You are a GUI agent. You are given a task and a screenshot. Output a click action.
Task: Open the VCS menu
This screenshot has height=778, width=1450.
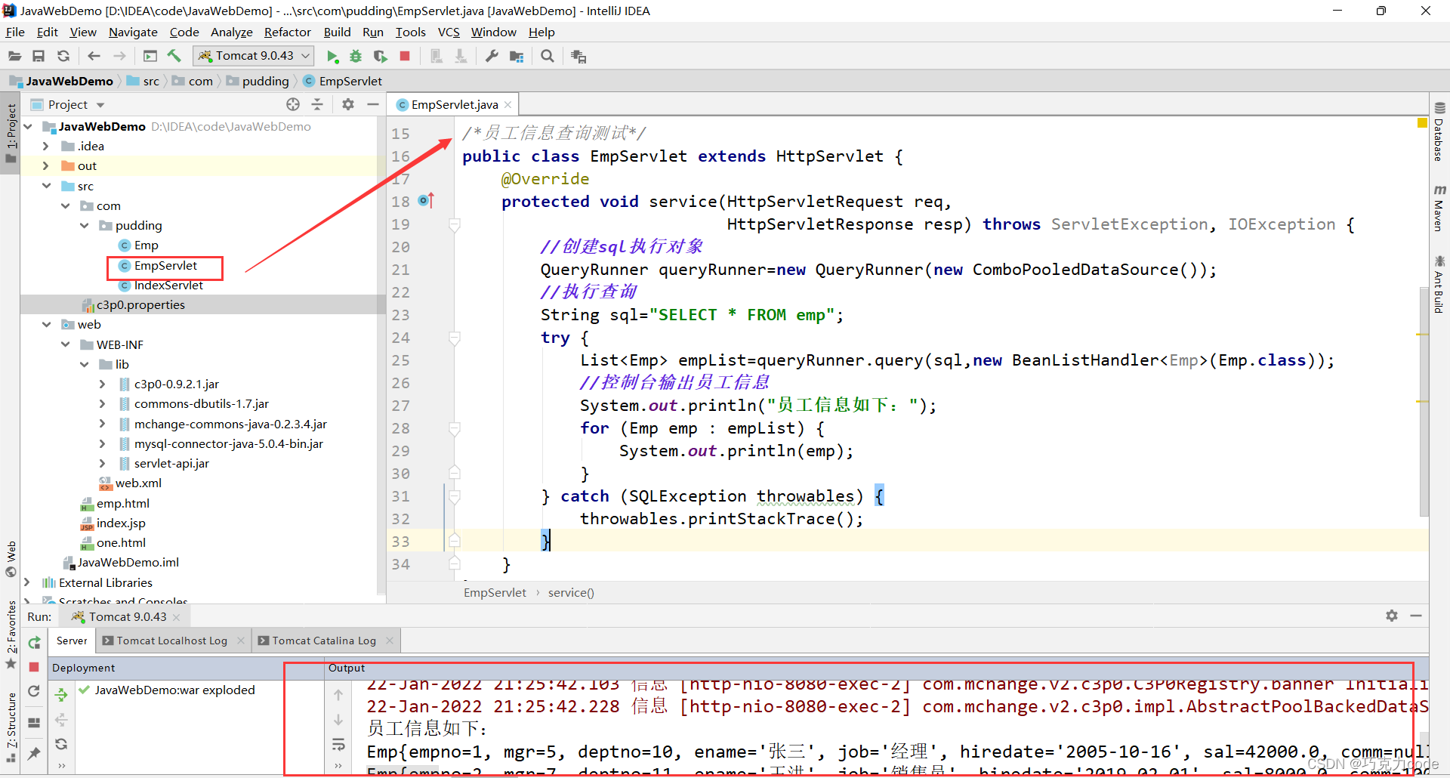[x=449, y=32]
